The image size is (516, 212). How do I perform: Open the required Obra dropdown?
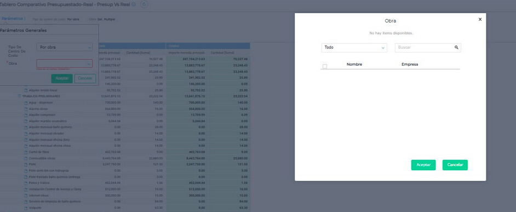64,63
